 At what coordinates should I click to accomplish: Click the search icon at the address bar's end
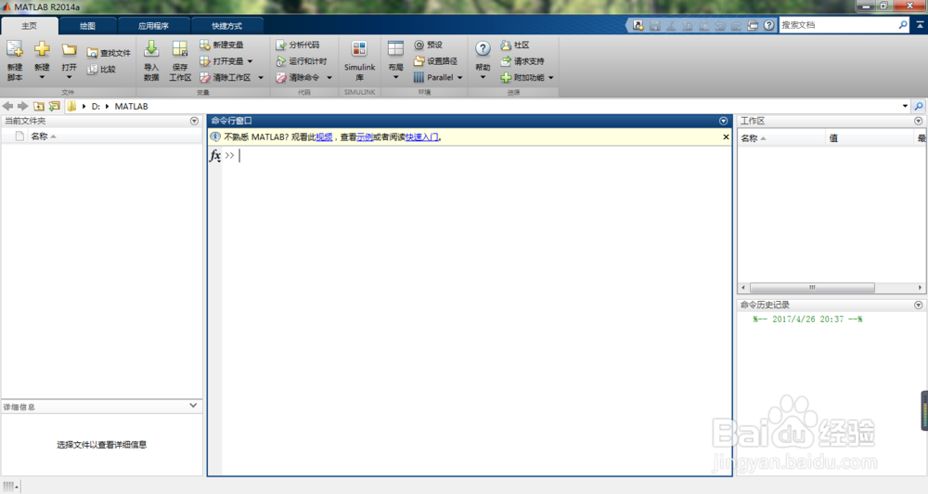click(919, 106)
